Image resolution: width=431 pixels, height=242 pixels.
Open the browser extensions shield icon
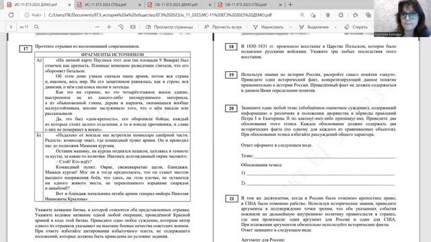(328, 15)
